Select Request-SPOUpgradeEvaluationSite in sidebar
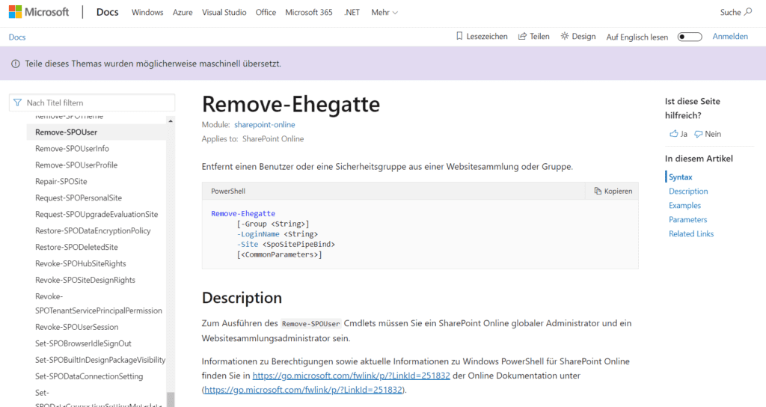The image size is (766, 407). click(x=96, y=214)
